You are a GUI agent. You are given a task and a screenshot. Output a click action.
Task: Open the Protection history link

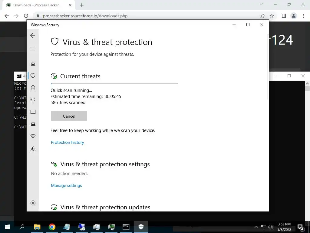tap(68, 143)
